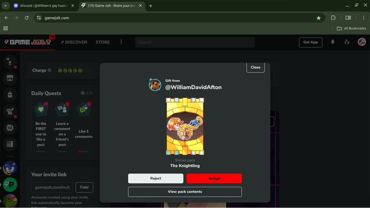Viewport: 370px width, 208px height.
Task: Open View pack contents
Action: click(185, 192)
